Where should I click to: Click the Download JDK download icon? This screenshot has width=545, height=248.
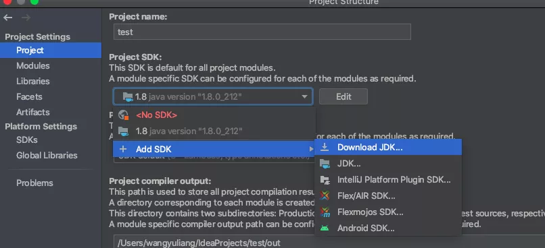coord(325,147)
